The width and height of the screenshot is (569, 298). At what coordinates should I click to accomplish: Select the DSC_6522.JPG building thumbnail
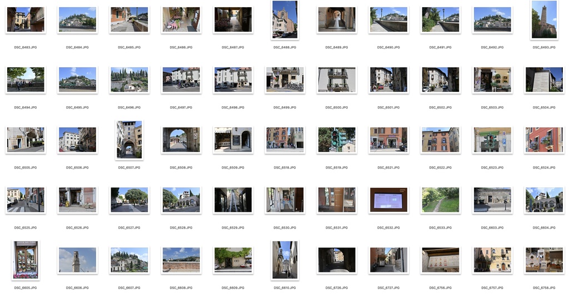click(x=440, y=140)
